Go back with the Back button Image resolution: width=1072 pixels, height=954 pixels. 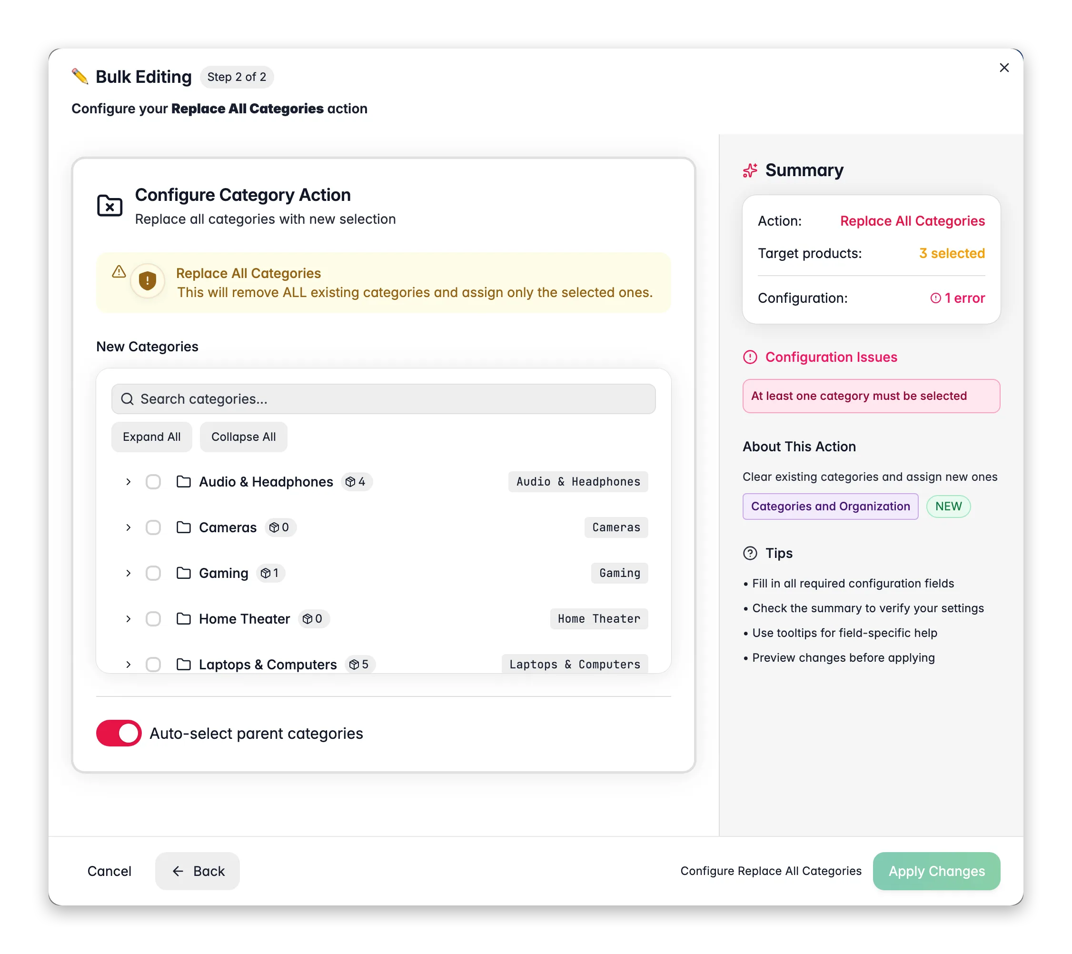[197, 871]
